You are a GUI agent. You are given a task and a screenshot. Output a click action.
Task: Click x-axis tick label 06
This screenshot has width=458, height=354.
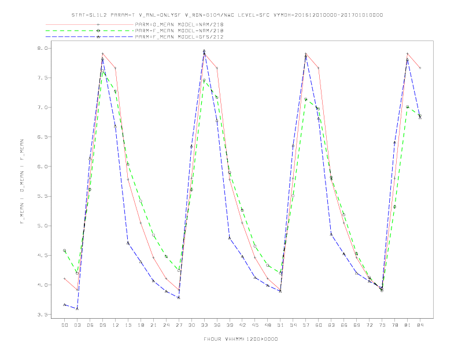[x=90, y=325]
